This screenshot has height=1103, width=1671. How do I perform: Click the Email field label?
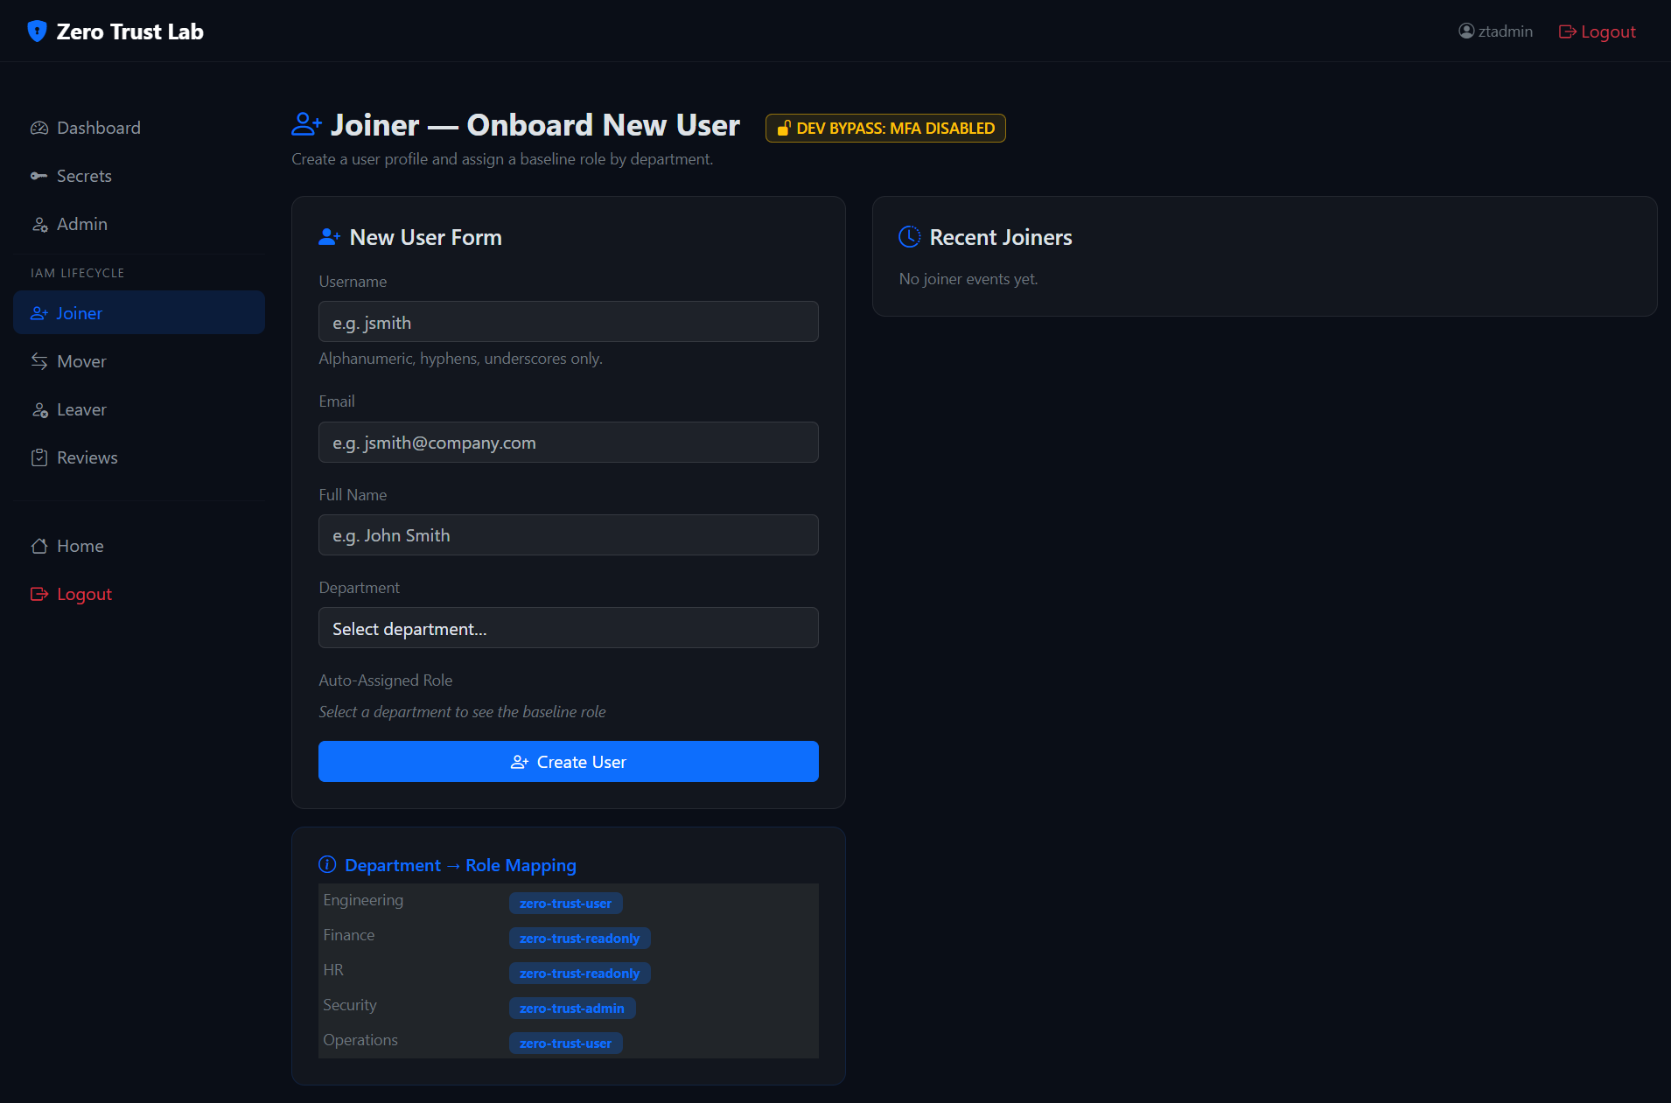(x=337, y=401)
